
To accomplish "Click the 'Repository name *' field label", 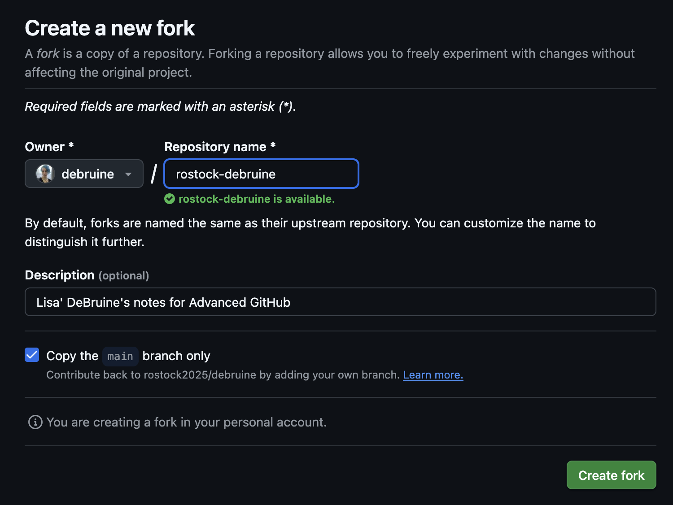I will pos(220,147).
